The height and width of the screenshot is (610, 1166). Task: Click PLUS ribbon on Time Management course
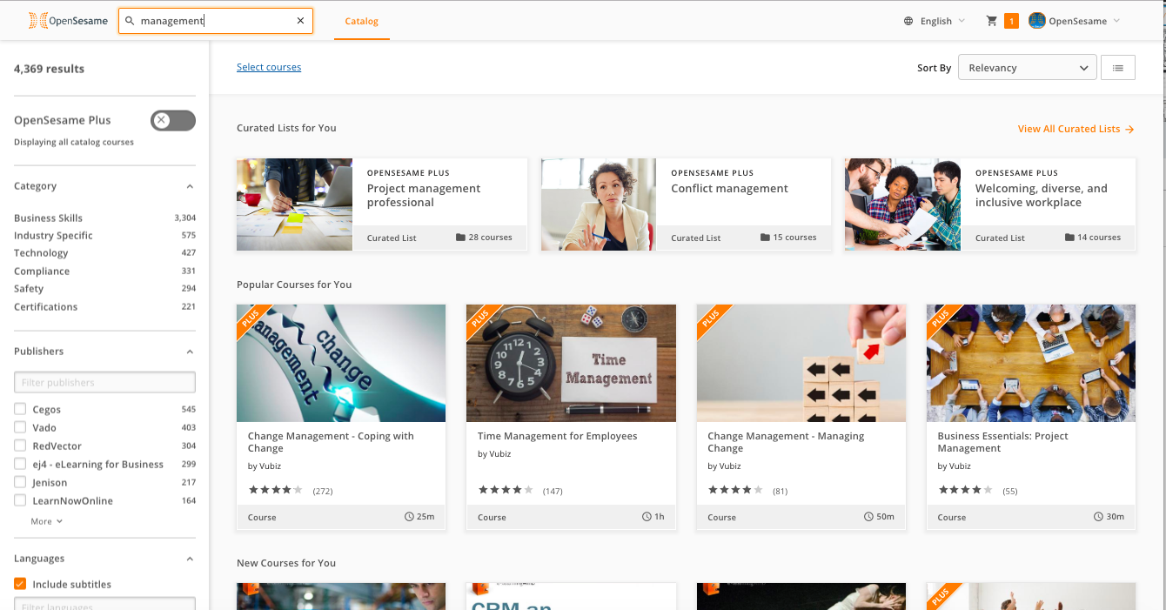482,319
